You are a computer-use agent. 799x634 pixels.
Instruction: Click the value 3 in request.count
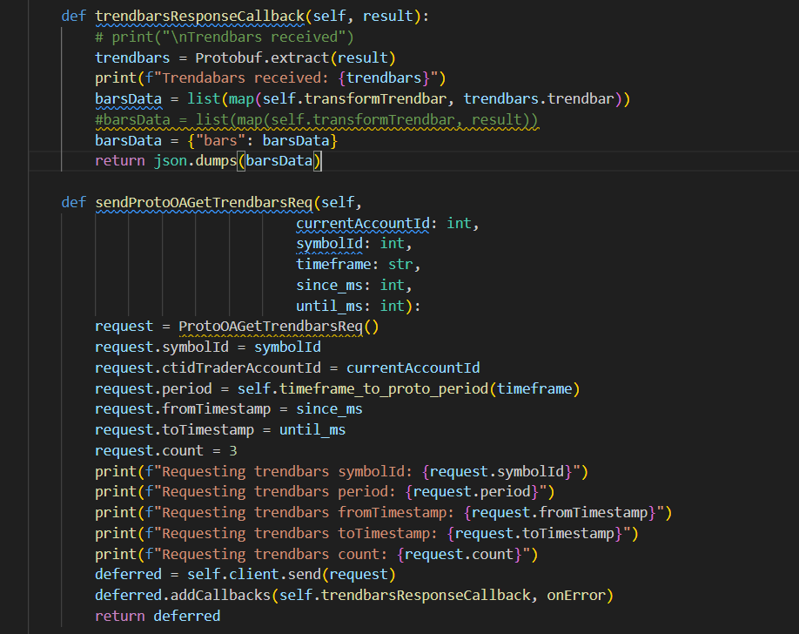pos(233,451)
